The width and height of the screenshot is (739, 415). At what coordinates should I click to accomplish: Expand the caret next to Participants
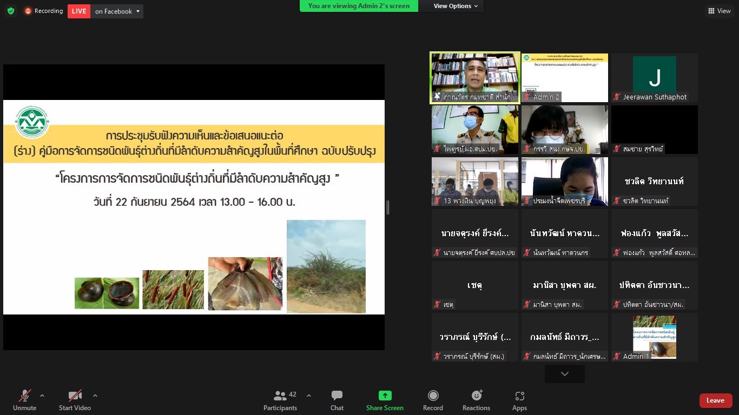pos(309,396)
